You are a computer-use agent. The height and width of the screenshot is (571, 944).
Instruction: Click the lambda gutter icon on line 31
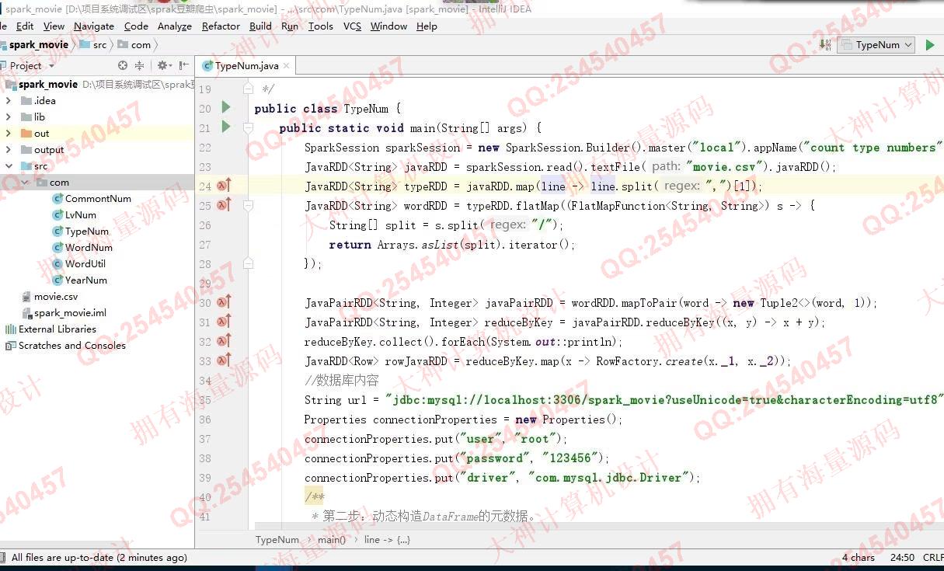pos(224,321)
